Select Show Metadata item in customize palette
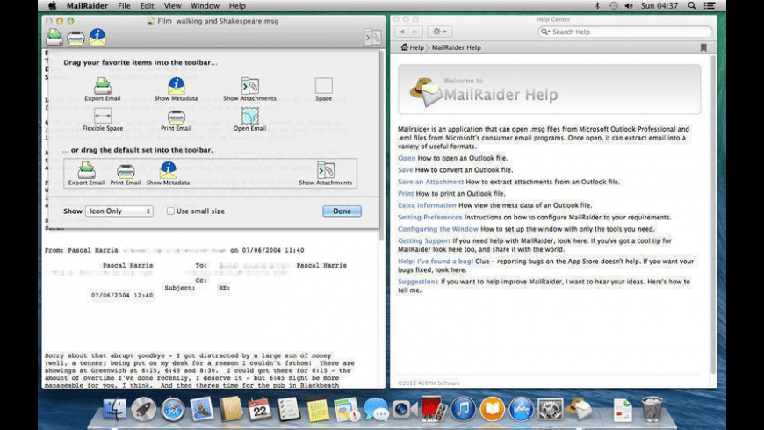The width and height of the screenshot is (764, 430). (x=176, y=90)
